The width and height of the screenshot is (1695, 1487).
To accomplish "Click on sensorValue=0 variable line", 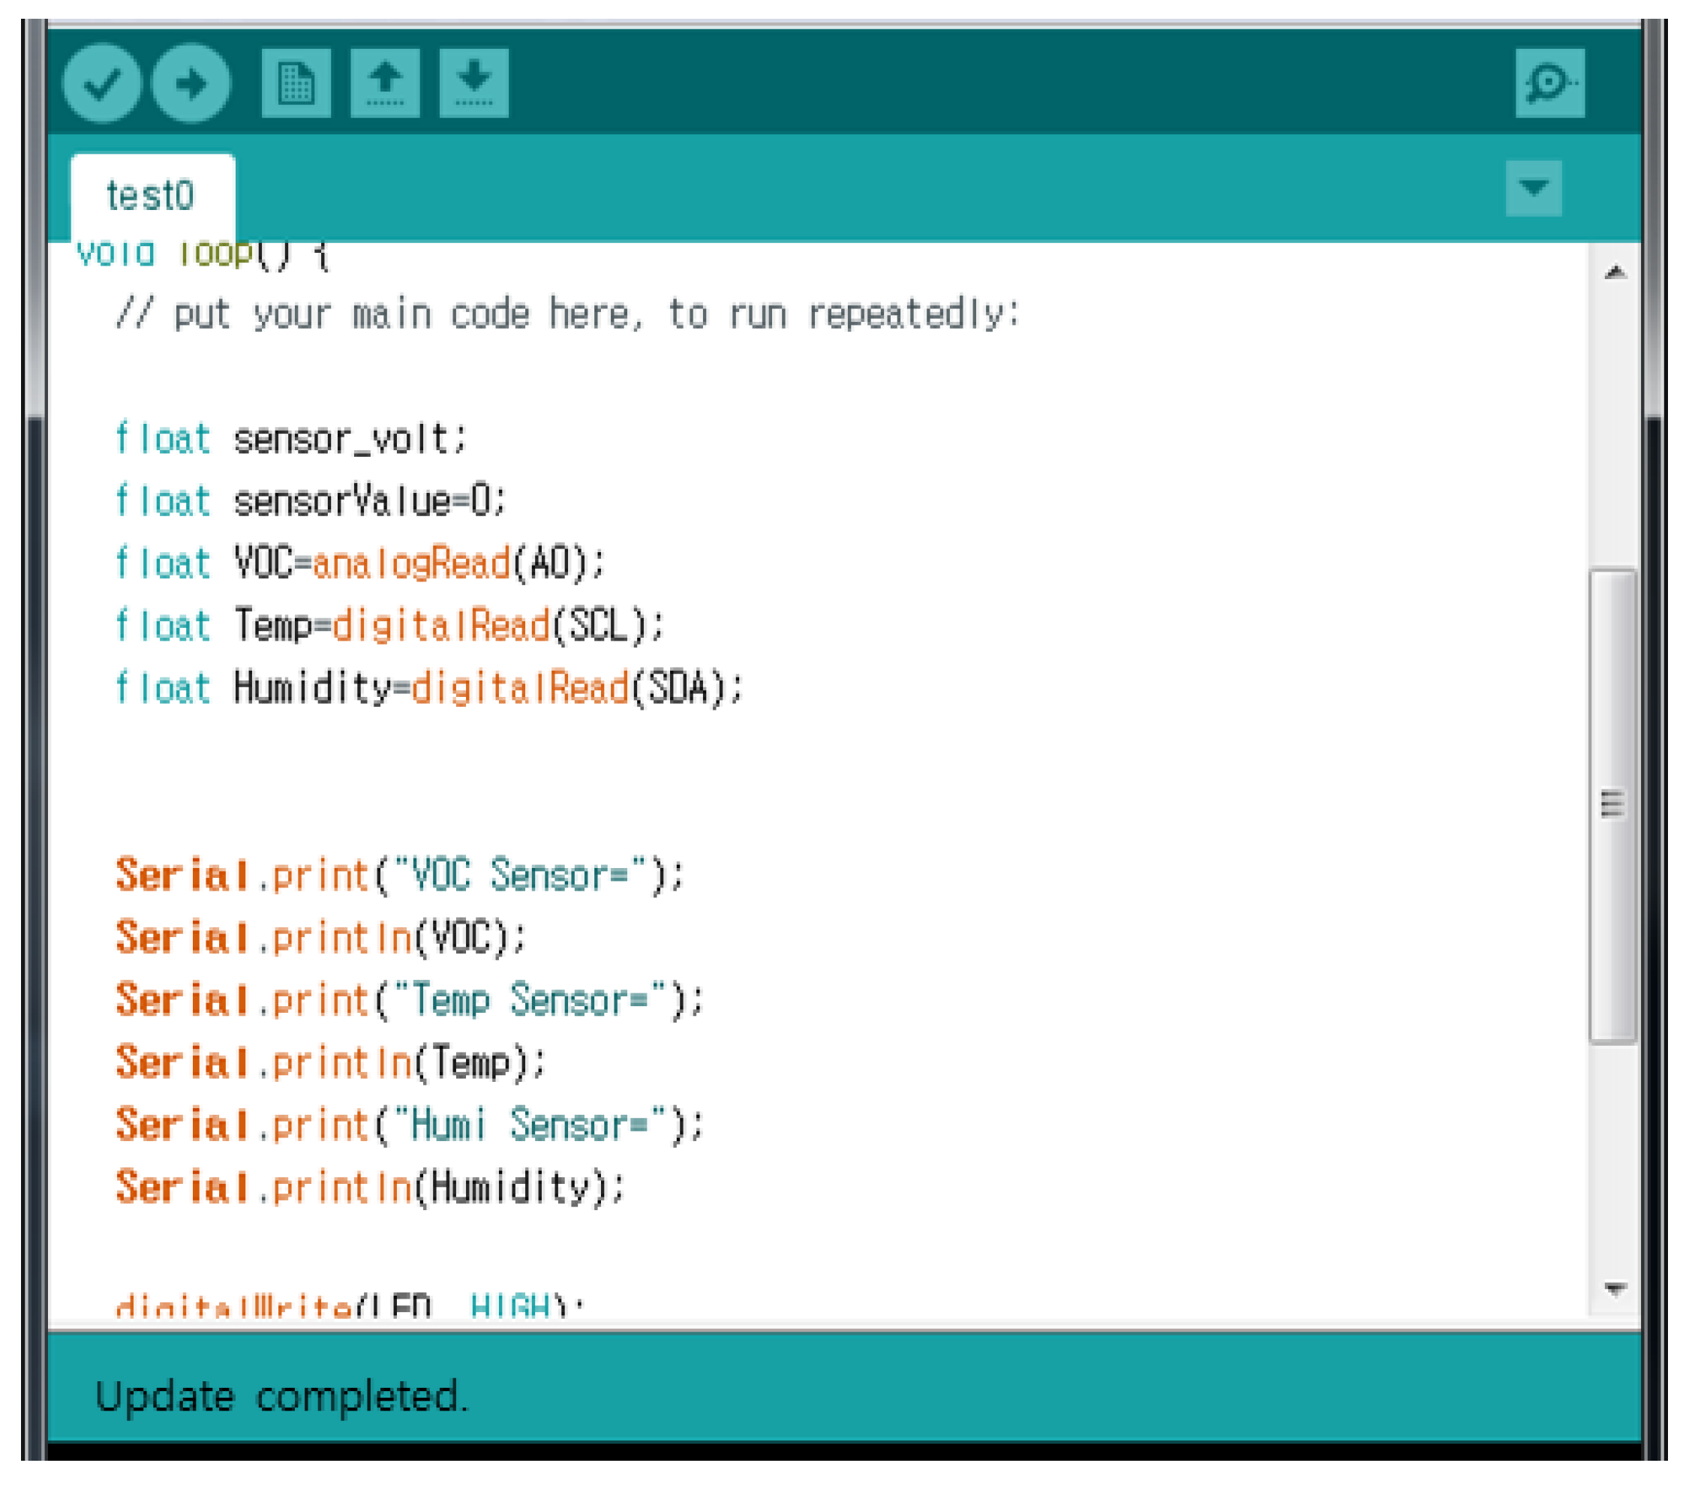I will pyautogui.click(x=368, y=502).
